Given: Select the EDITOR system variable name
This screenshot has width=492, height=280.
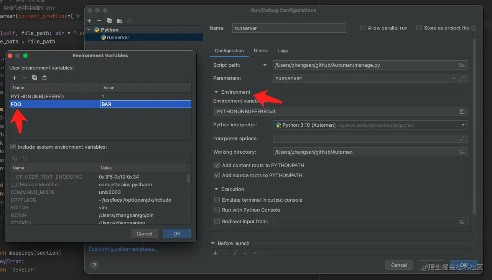Looking at the screenshot, I should 20,208.
